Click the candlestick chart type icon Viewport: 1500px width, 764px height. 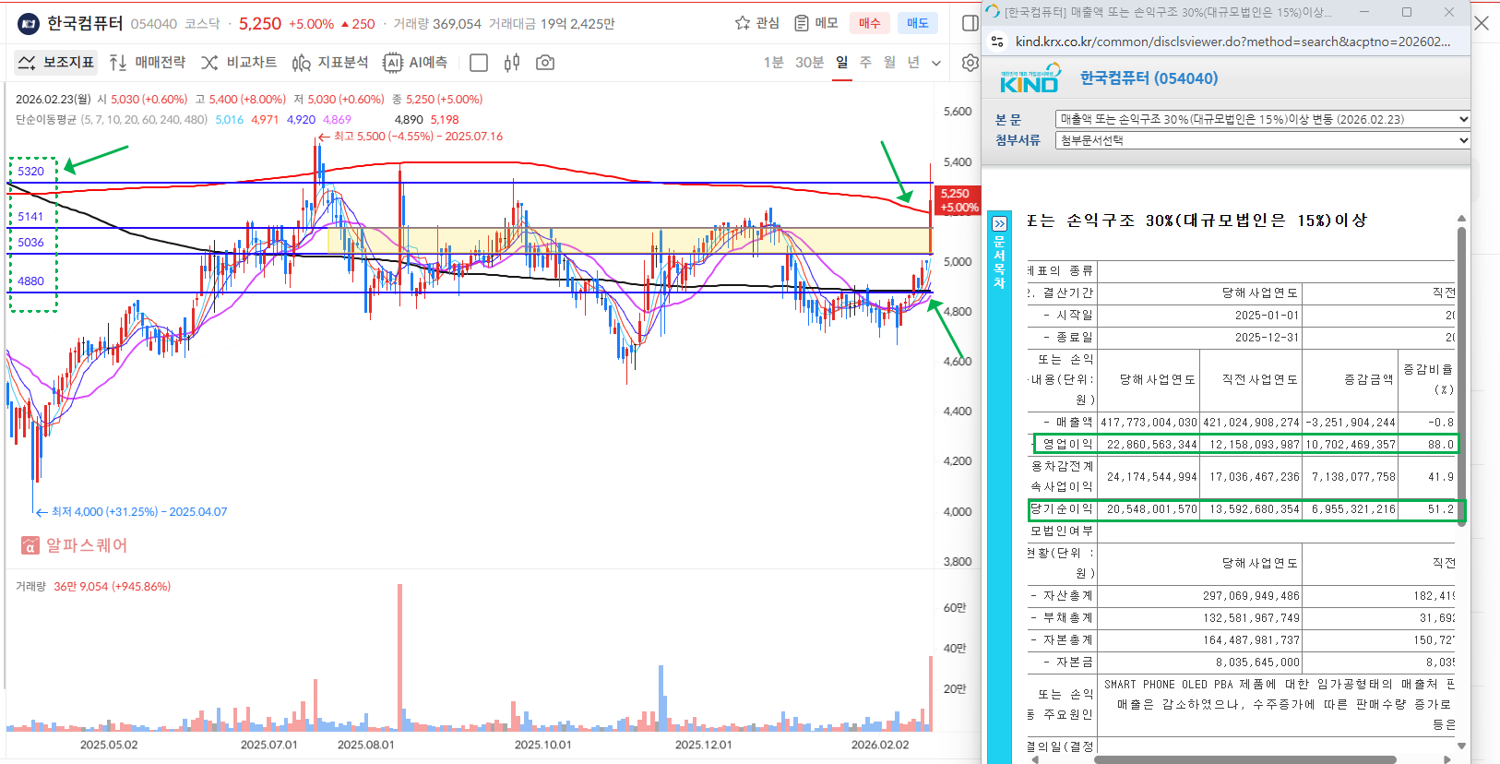pos(512,63)
